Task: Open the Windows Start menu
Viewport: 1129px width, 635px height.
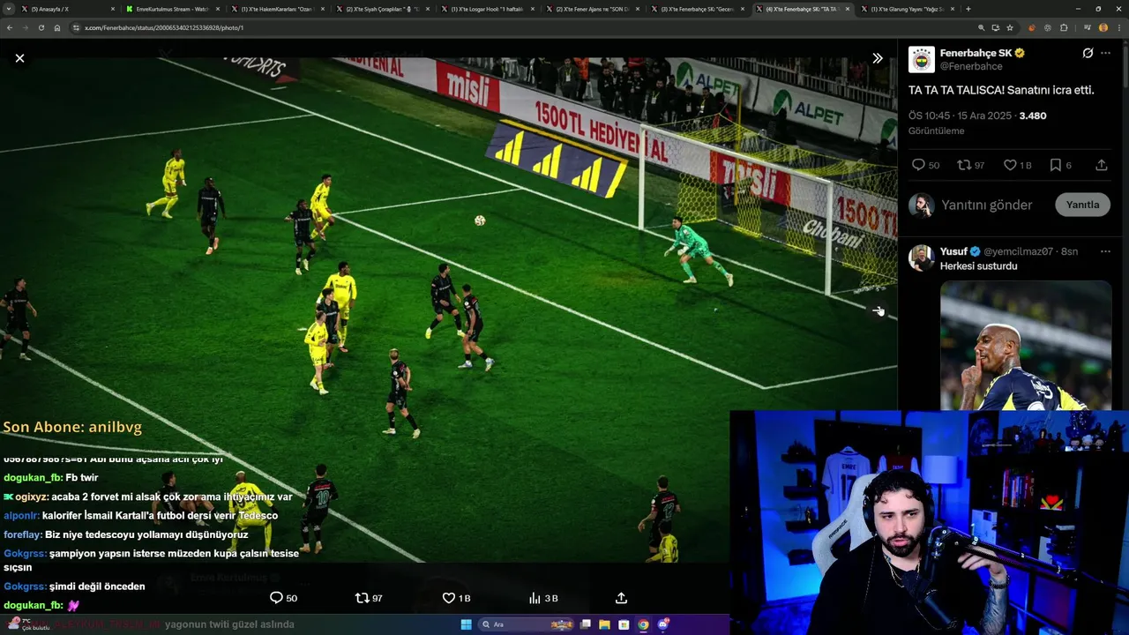Action: tap(466, 624)
